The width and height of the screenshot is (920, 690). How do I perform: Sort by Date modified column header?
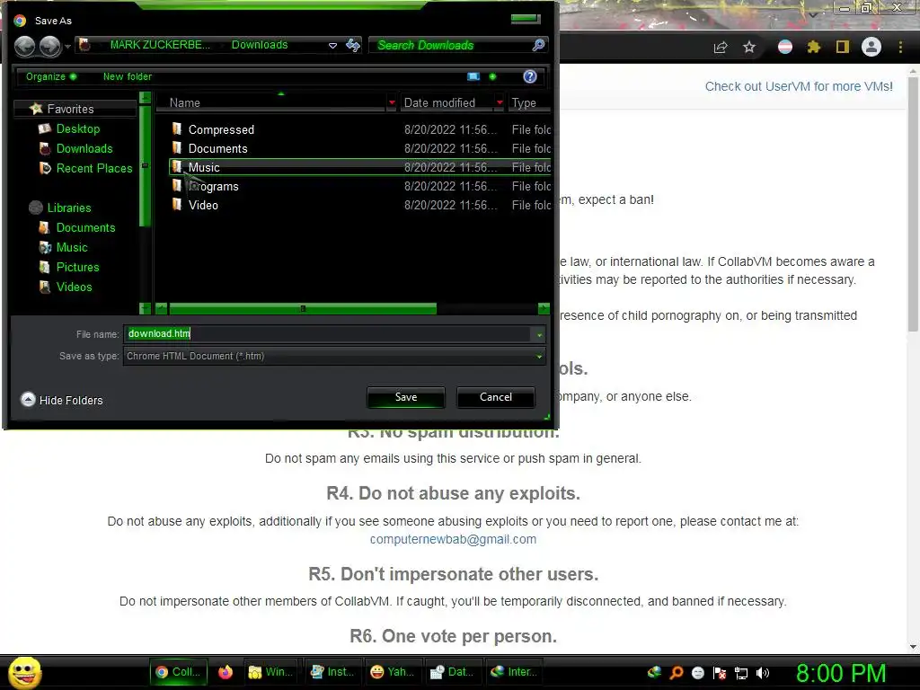[446, 102]
